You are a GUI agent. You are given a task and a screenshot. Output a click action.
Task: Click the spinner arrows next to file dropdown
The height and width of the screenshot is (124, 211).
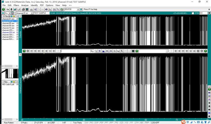coord(15,13)
